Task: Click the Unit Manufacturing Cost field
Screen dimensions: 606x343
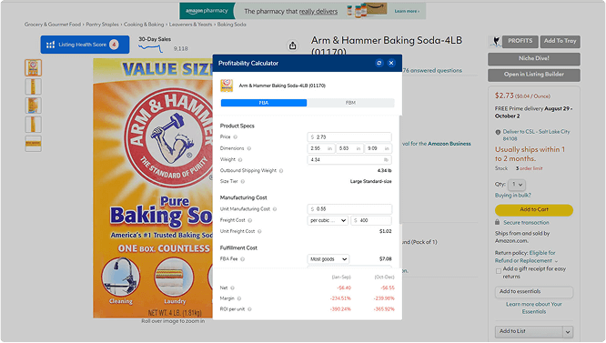Action: coord(349,209)
